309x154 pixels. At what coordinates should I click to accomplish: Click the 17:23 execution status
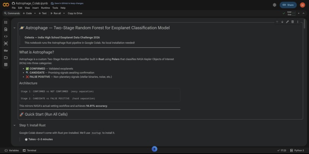(282, 151)
